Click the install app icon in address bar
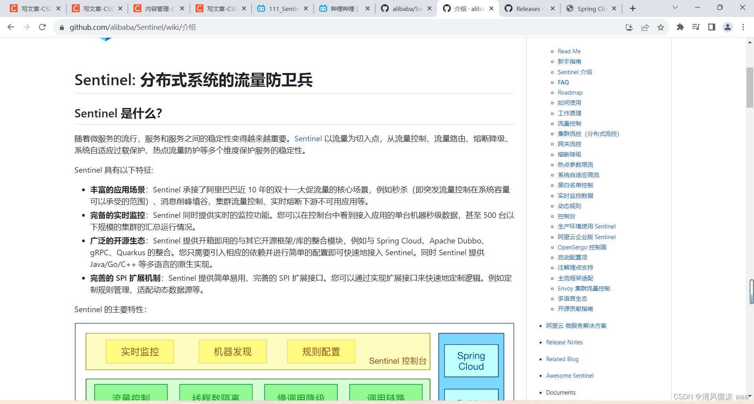 coord(629,27)
